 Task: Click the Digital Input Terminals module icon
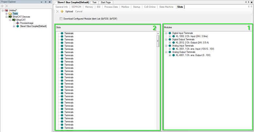coord(170,33)
